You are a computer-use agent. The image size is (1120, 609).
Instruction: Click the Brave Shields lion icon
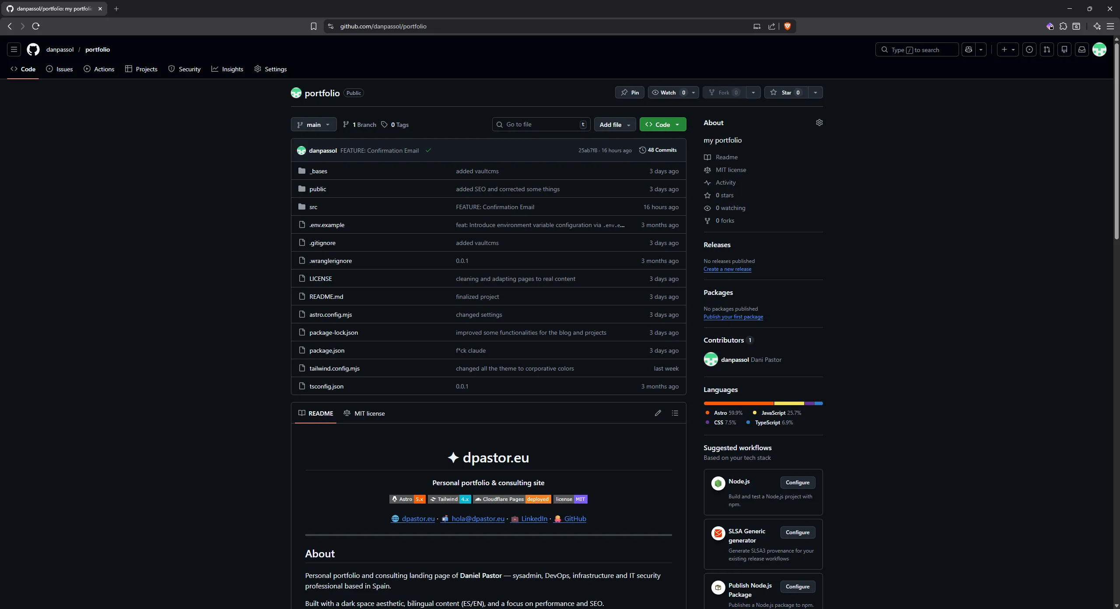pyautogui.click(x=787, y=26)
